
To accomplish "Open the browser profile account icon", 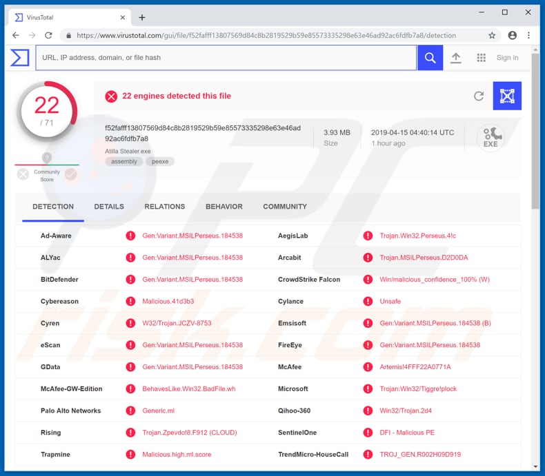I will click(512, 35).
